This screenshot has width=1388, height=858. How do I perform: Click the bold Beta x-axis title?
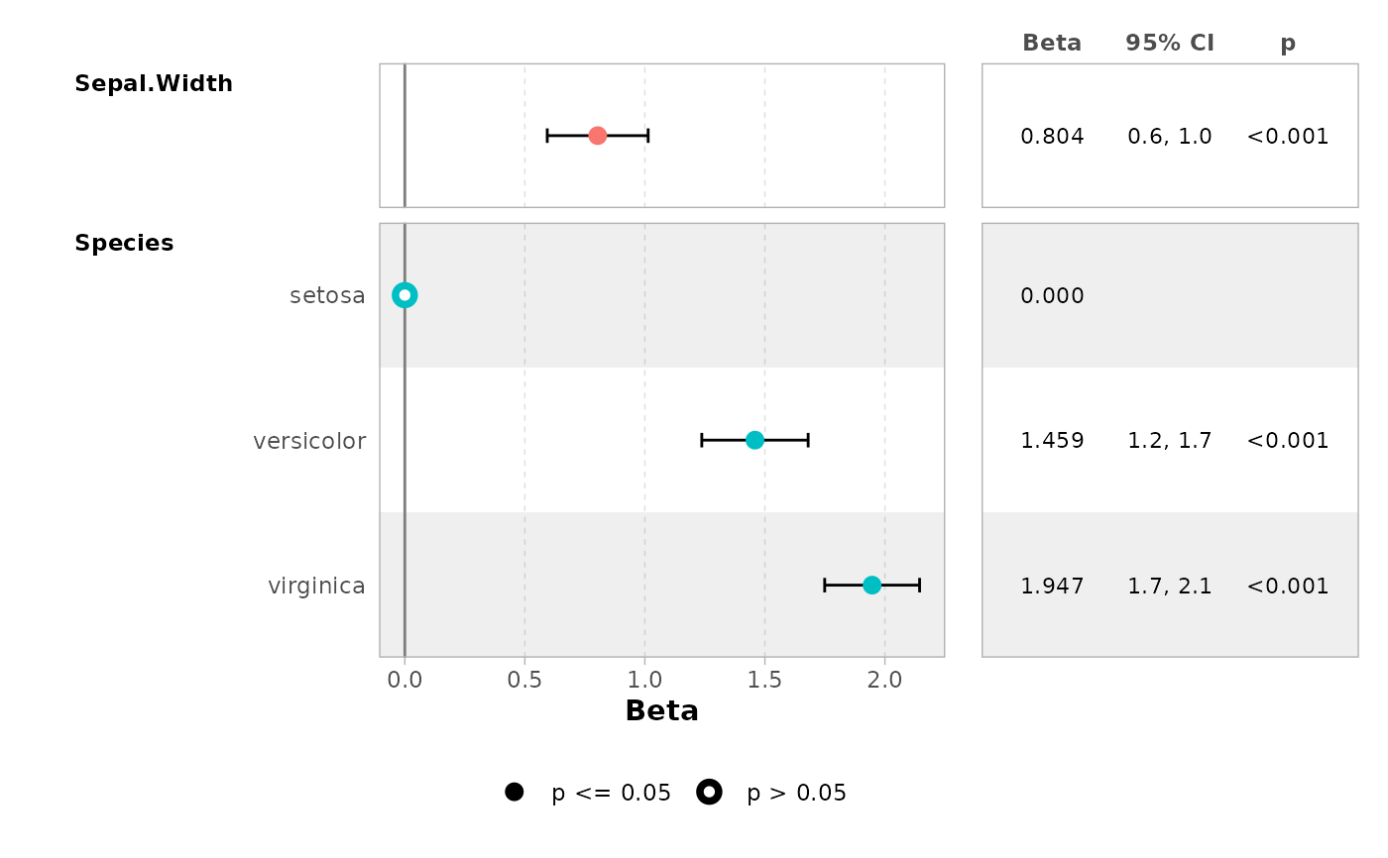coord(661,711)
